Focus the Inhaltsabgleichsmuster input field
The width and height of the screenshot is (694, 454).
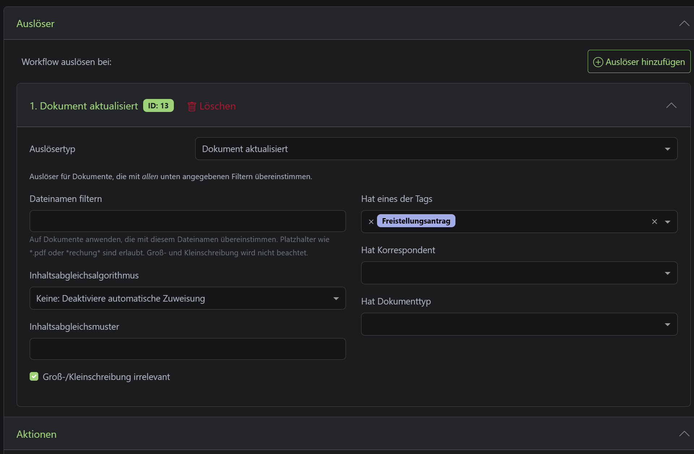pyautogui.click(x=187, y=349)
